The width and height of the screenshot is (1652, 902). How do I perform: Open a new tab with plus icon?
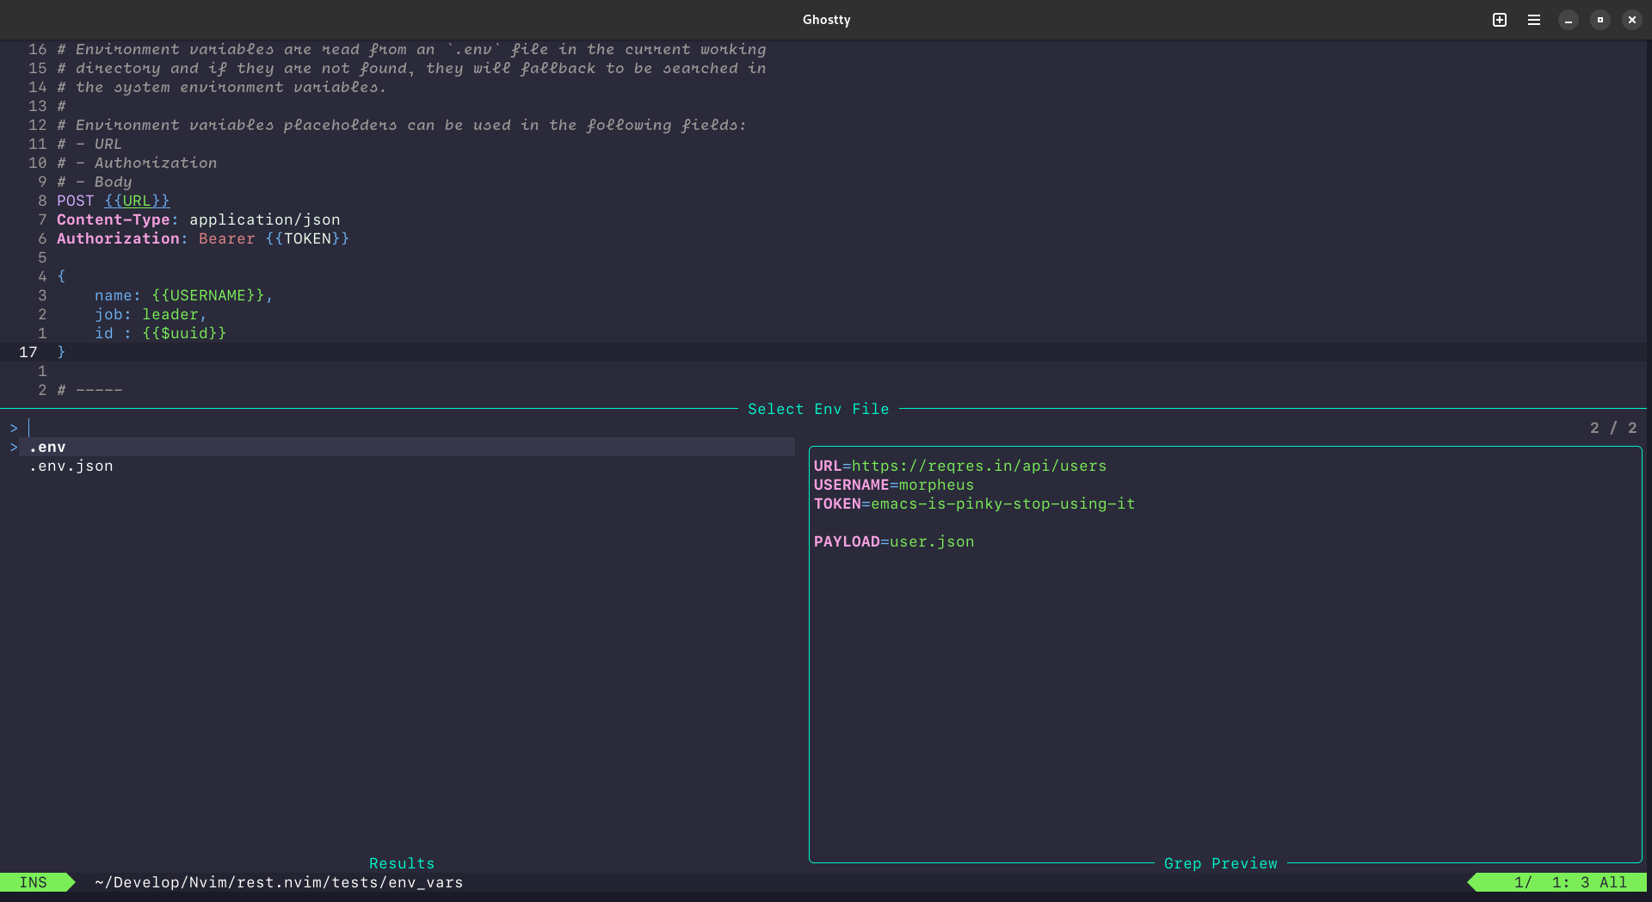(1500, 20)
